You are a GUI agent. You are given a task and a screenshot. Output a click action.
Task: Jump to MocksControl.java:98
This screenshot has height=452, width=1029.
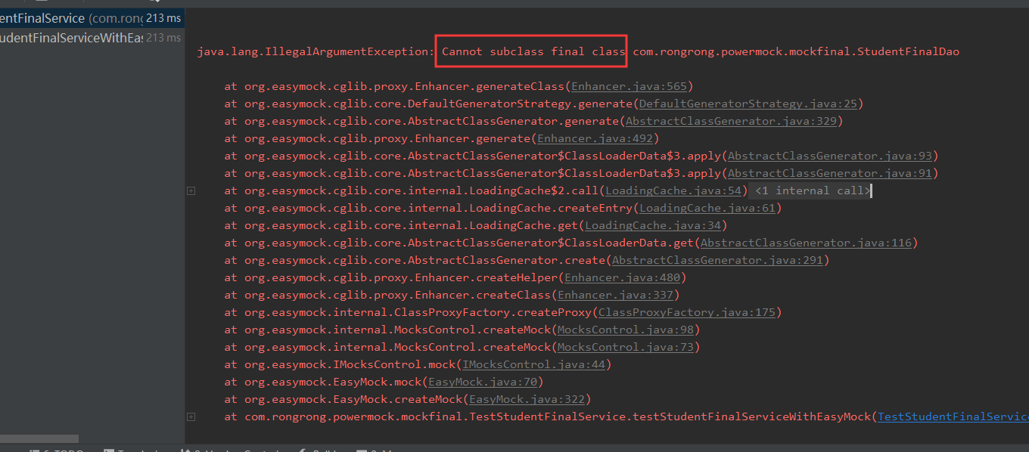(x=626, y=330)
